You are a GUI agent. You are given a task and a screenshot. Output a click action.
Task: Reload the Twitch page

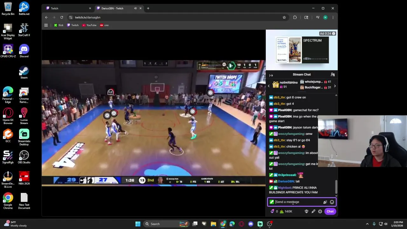pos(62,17)
